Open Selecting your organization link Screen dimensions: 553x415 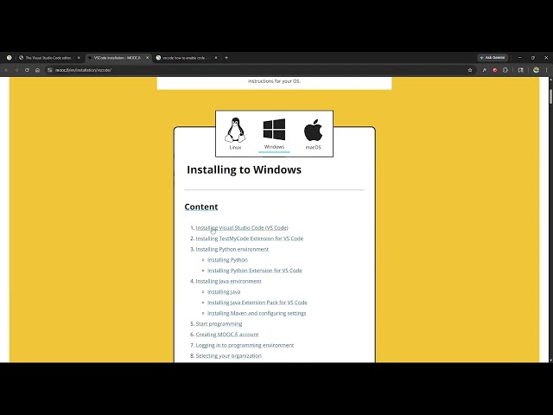tap(228, 355)
